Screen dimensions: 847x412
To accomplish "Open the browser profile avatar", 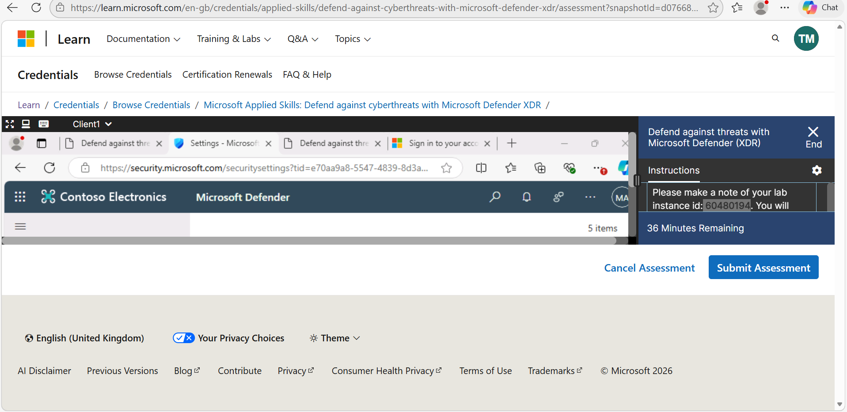I will pos(761,8).
